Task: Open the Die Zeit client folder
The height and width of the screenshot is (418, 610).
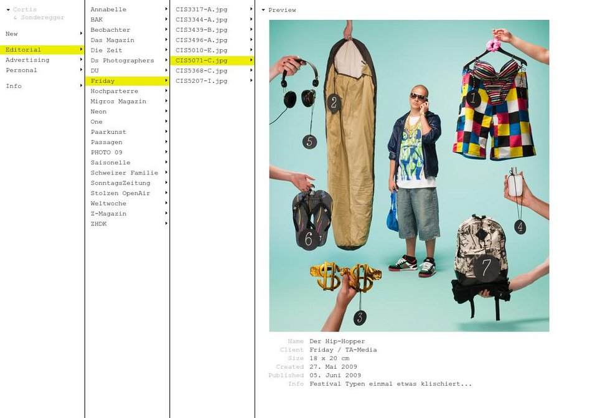Action: [106, 50]
